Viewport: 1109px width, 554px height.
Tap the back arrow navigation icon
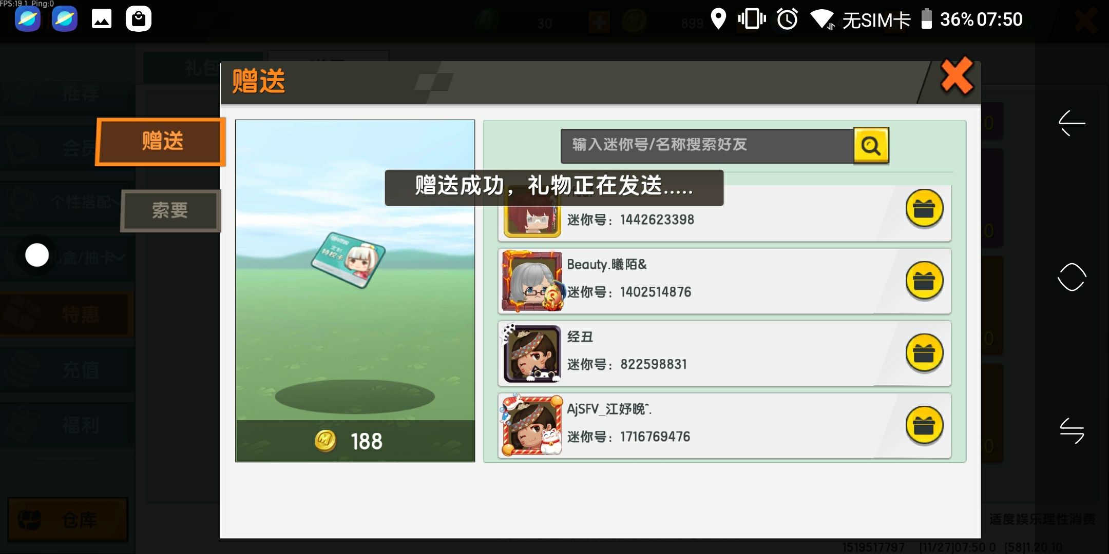(x=1072, y=123)
